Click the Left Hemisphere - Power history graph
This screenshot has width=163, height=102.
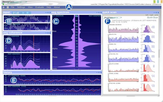pos(52,80)
